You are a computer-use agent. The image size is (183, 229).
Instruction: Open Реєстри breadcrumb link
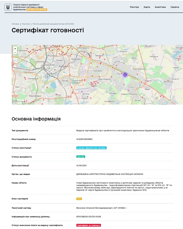pyautogui.click(x=26, y=24)
